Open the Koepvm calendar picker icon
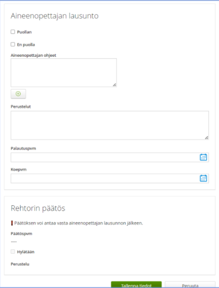The width and height of the screenshot is (219, 288). click(203, 178)
